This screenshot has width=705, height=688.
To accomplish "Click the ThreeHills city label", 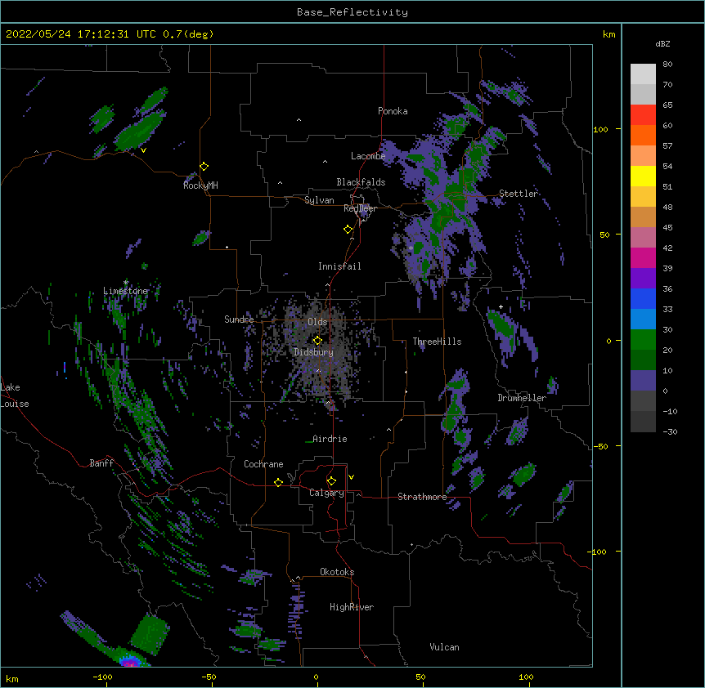I will point(437,342).
